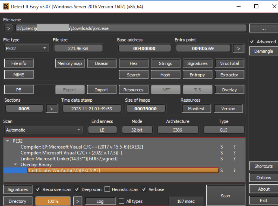278x206 pixels.
Task: Open the About dialog
Action: tap(263, 189)
